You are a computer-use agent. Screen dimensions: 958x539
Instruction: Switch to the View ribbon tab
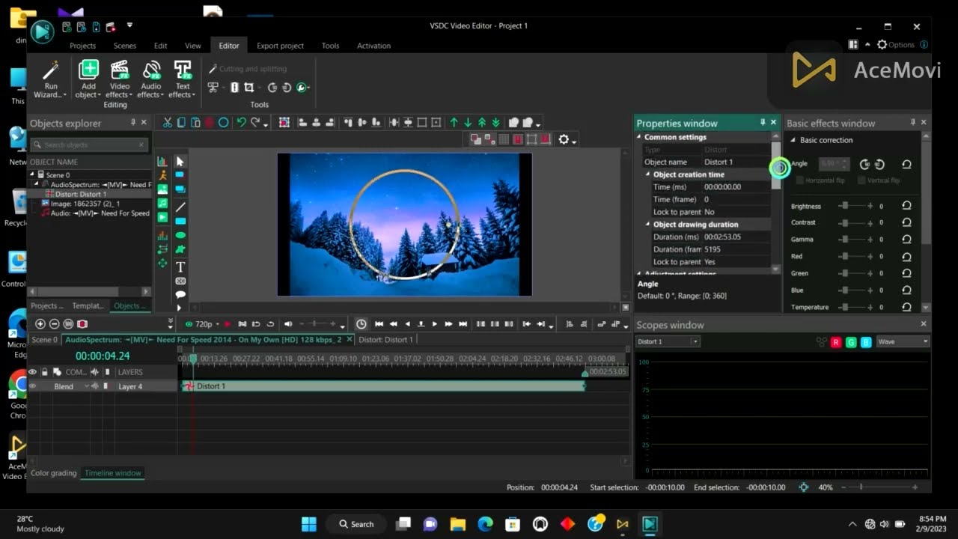click(x=192, y=46)
